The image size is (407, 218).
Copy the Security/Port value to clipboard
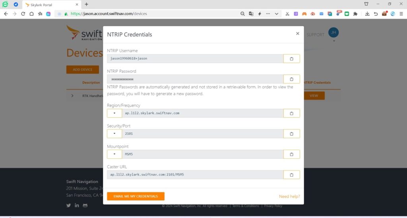(x=291, y=134)
